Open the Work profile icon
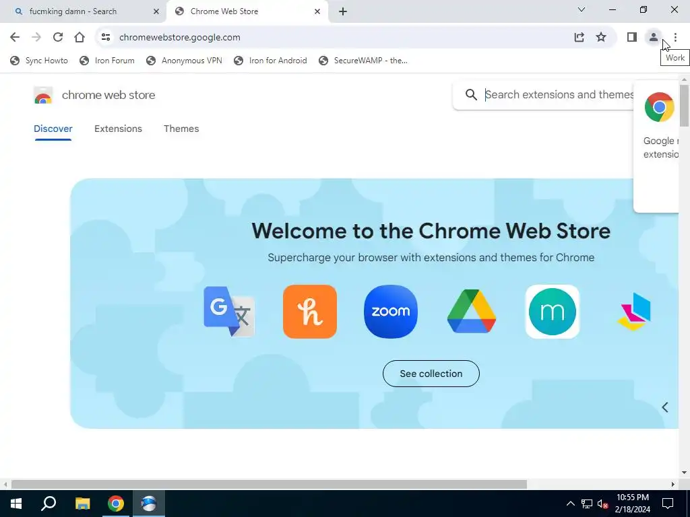This screenshot has height=517, width=690. [x=654, y=38]
